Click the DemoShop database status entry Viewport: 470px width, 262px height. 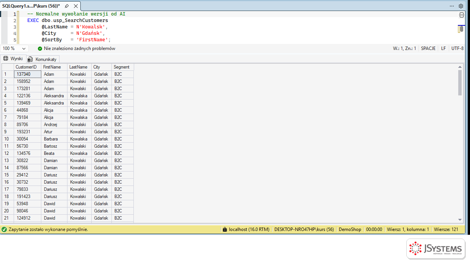350,229
